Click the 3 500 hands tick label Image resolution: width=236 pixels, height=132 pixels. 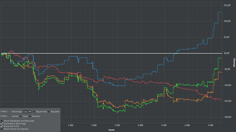[164, 125]
